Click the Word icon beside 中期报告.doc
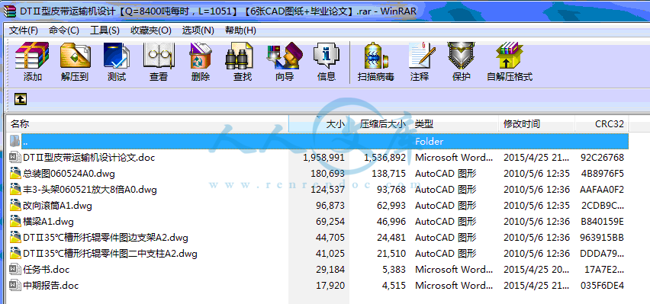This screenshot has width=650, height=304. [15, 286]
